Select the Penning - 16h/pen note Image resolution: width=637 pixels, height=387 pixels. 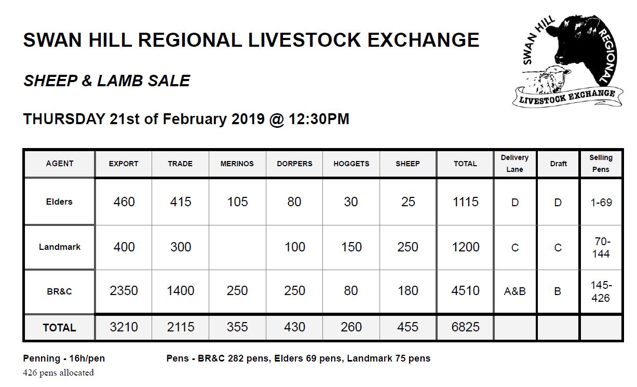click(64, 358)
